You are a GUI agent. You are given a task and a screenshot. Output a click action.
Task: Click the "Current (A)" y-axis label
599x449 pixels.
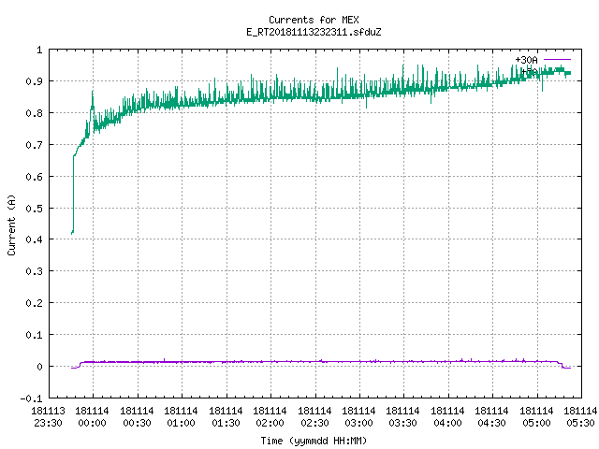pyautogui.click(x=11, y=225)
